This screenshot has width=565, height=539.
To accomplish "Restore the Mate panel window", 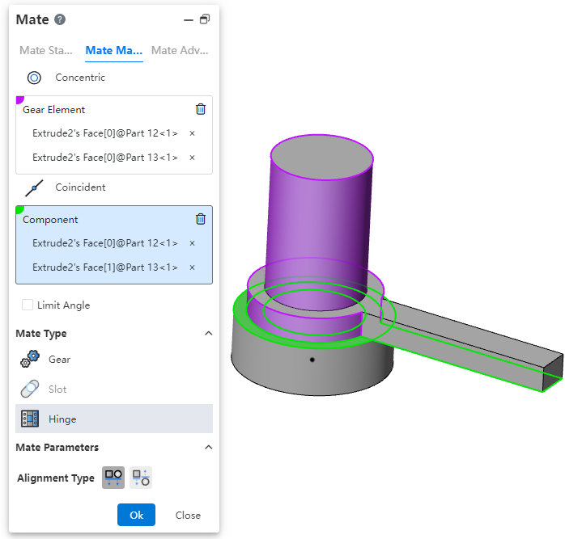I will [x=205, y=19].
